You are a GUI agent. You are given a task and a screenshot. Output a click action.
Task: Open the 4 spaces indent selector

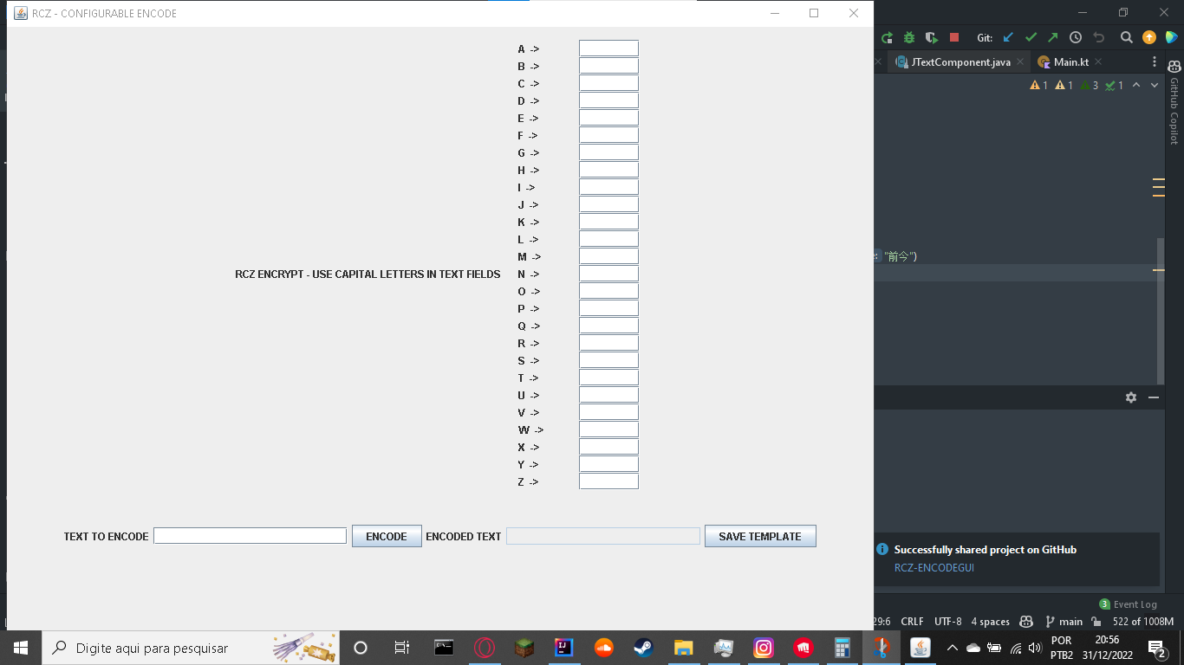pos(990,622)
